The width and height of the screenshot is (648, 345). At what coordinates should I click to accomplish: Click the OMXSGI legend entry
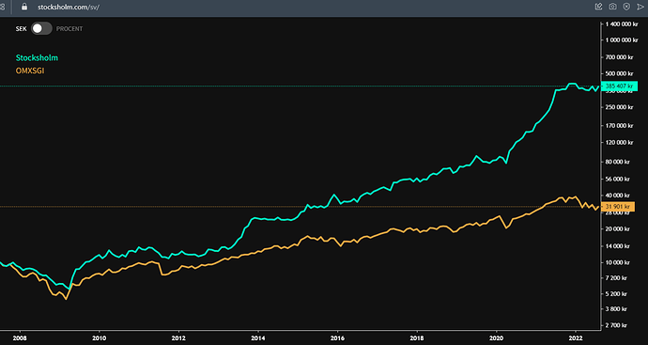[30, 71]
